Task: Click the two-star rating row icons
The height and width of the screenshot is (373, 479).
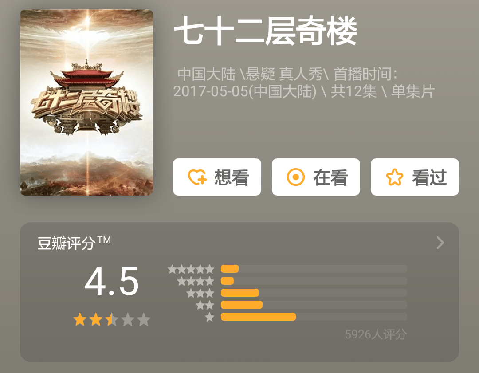Action: point(205,305)
